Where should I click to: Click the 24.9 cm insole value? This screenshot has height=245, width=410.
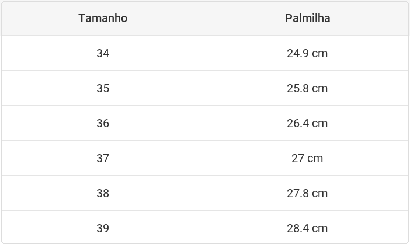coord(307,53)
